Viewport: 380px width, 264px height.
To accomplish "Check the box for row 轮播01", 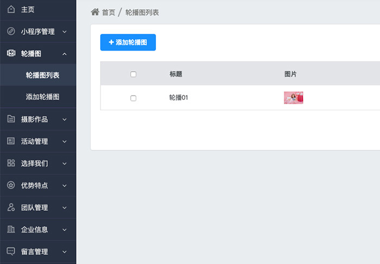I will click(134, 98).
